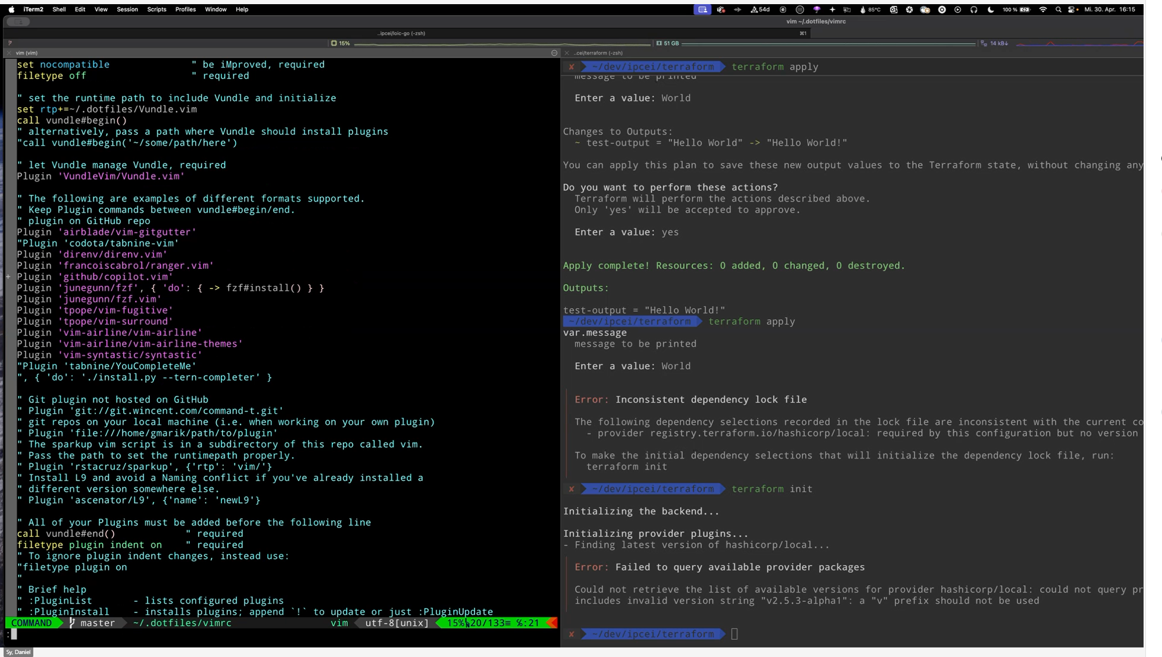Screen dimensions: 1162x657
Task: Open the iTerm2 application menu
Action: pyautogui.click(x=33, y=10)
